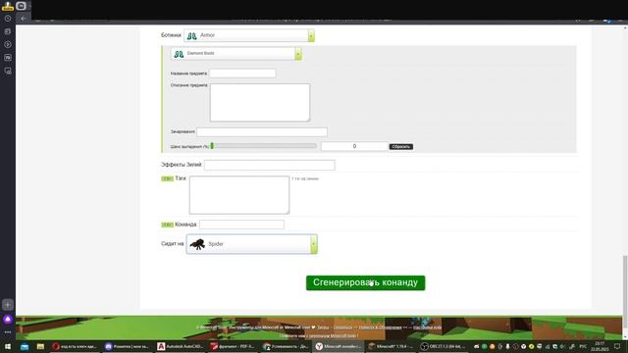Viewport: 628px width, 353px height.
Task: Switch to Autodesk AutoCAD taskbar window
Action: click(x=180, y=346)
